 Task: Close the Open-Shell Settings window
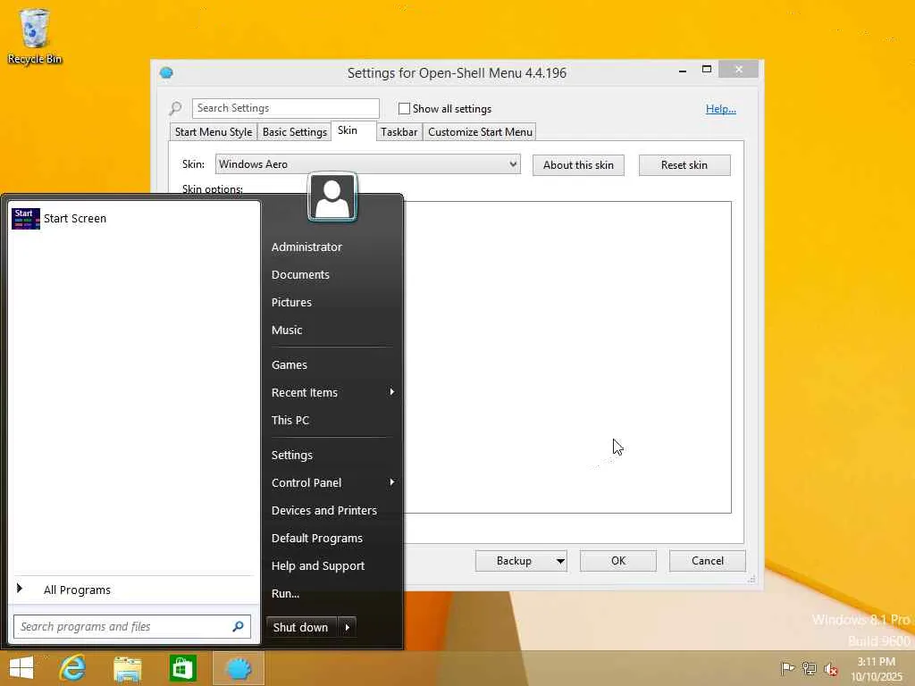tap(739, 70)
